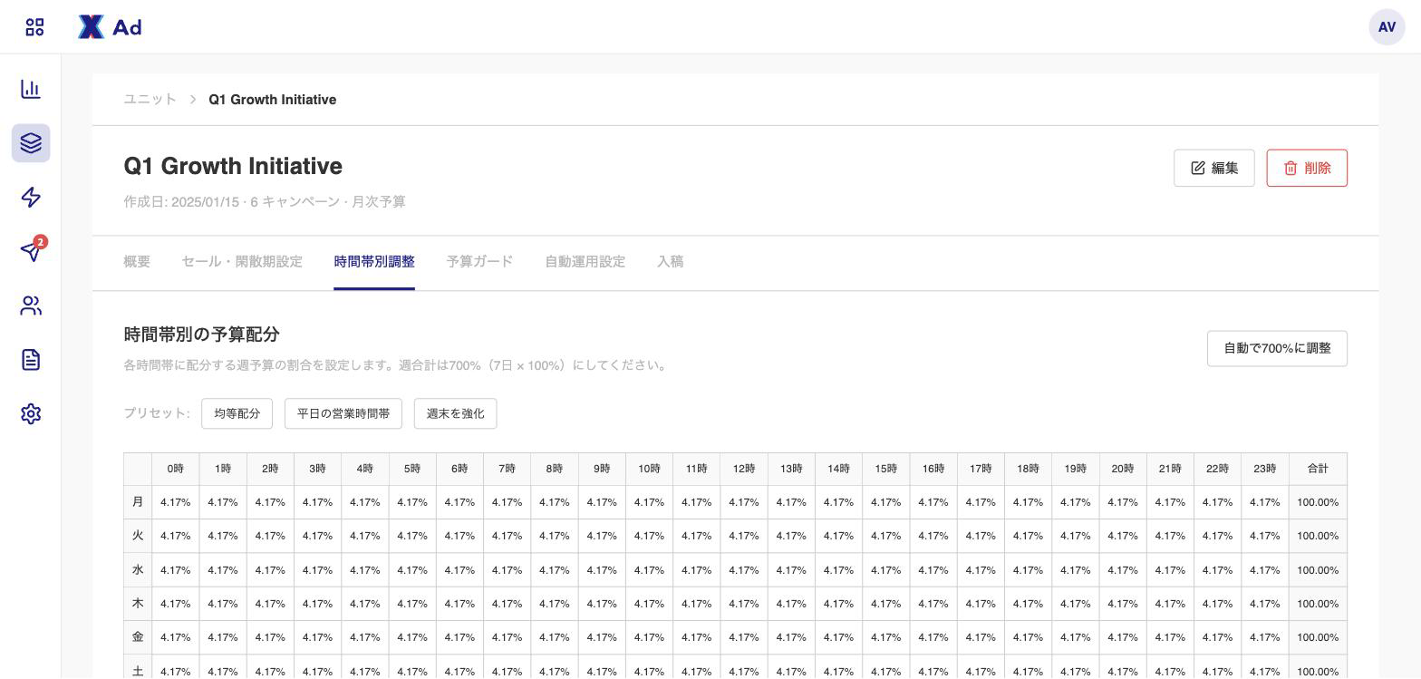Click Monday (月) 0時 cell
The height and width of the screenshot is (679, 1421).
(x=176, y=502)
